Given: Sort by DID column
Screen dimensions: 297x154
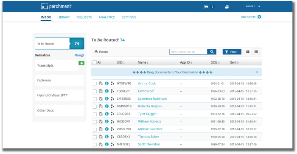Looking at the screenshot, I should 121,62.
